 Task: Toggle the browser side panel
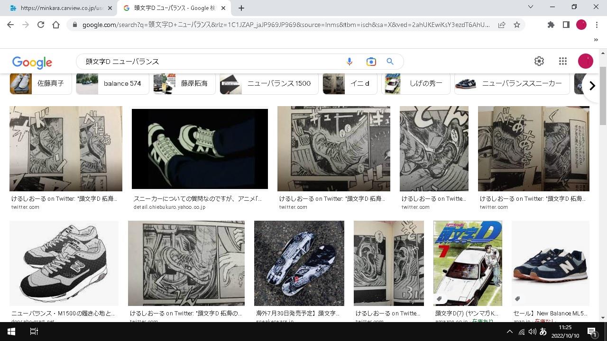(x=566, y=25)
